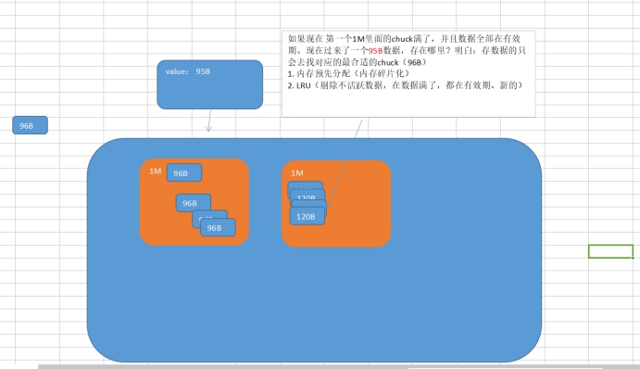
Task: Select the bottom-most 96B chunk in first block
Action: pos(218,227)
